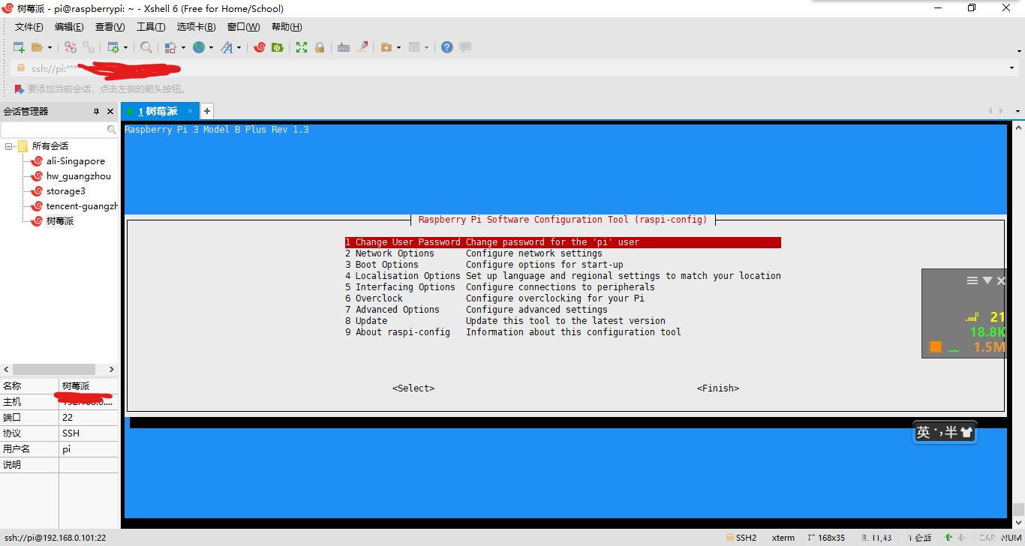Launch Xmanager red swirl toolbar icon

pos(260,47)
